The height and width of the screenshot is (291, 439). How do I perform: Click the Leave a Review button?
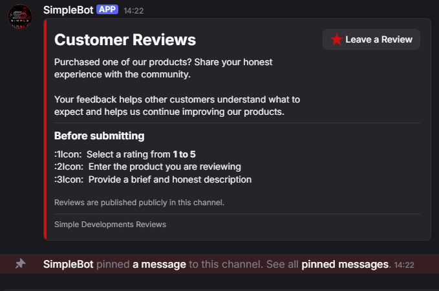coord(371,39)
